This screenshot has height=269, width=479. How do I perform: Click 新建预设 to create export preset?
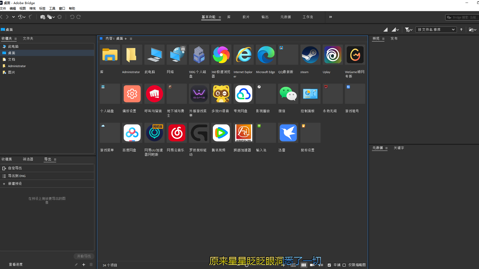coord(15,183)
